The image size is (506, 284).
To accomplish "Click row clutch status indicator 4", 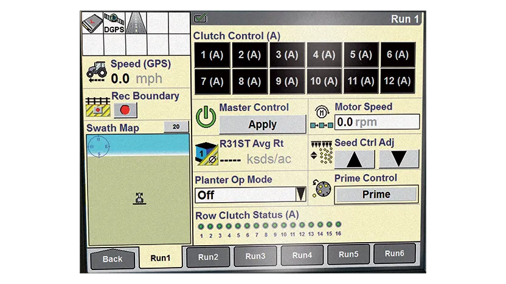I will (x=229, y=226).
